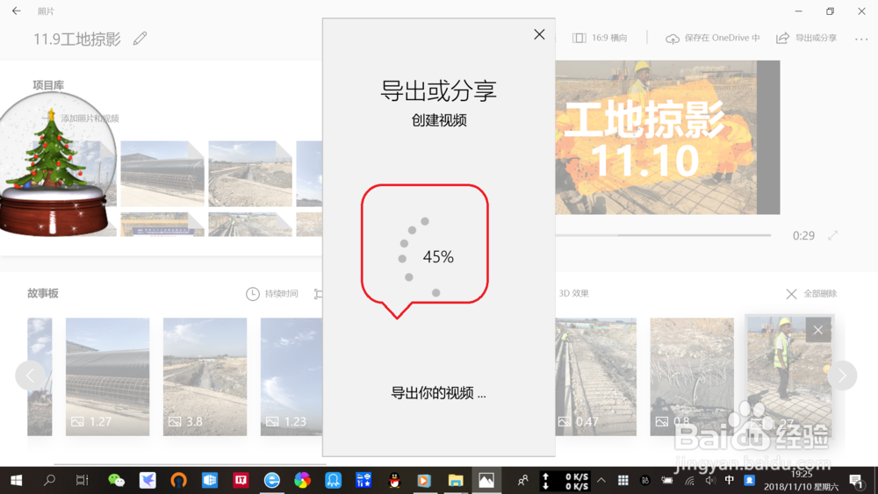This screenshot has width=878, height=494.
Task: Open Export or Share in the toolbar
Action: [x=806, y=38]
